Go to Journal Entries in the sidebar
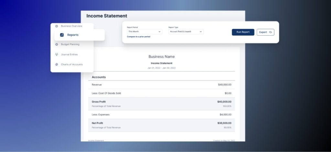 [x=69, y=54]
